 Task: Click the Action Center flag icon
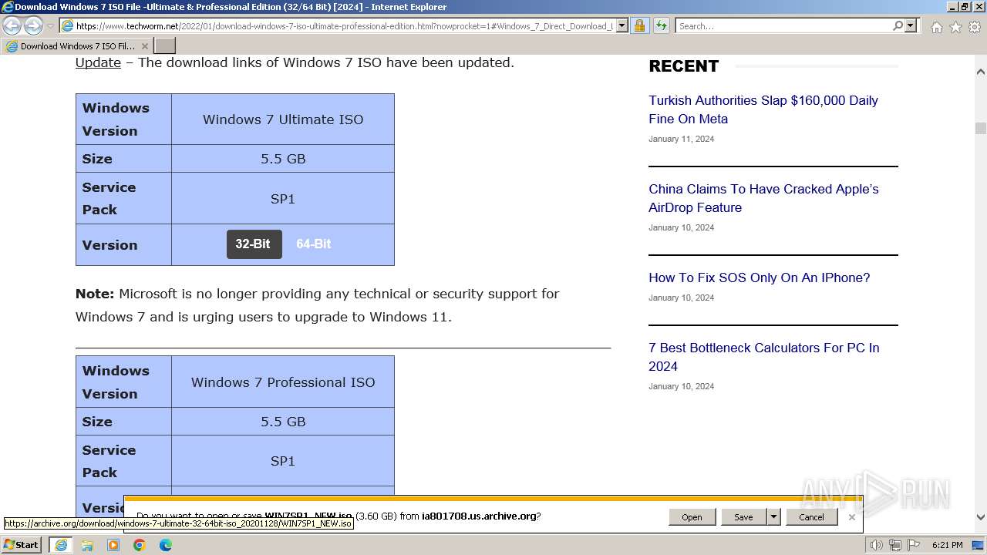coord(913,545)
